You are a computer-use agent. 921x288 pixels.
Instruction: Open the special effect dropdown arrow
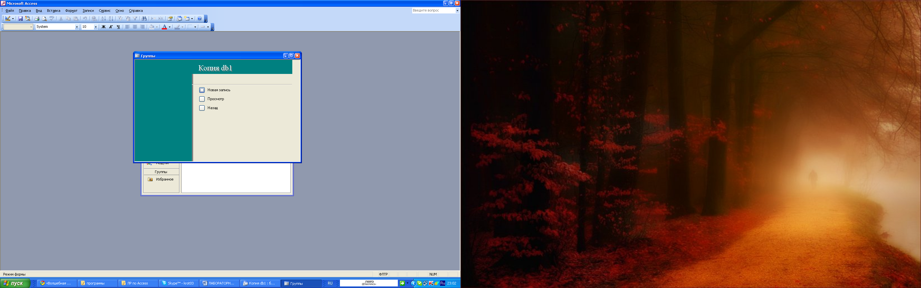(x=208, y=27)
